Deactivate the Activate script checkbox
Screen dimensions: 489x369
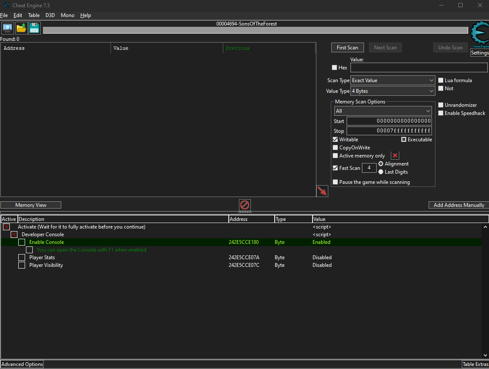point(6,227)
